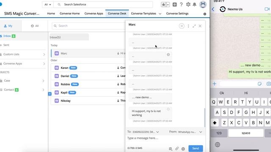Click the attachment paperclip icon

pos(177,149)
